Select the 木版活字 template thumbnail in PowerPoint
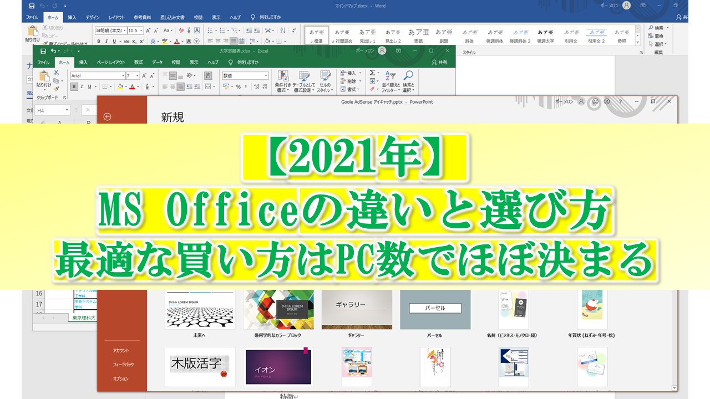710x399 pixels. pos(200,366)
